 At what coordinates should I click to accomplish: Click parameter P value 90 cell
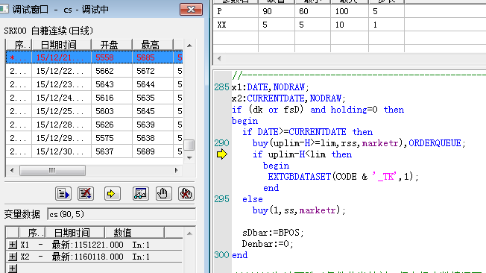(277, 11)
